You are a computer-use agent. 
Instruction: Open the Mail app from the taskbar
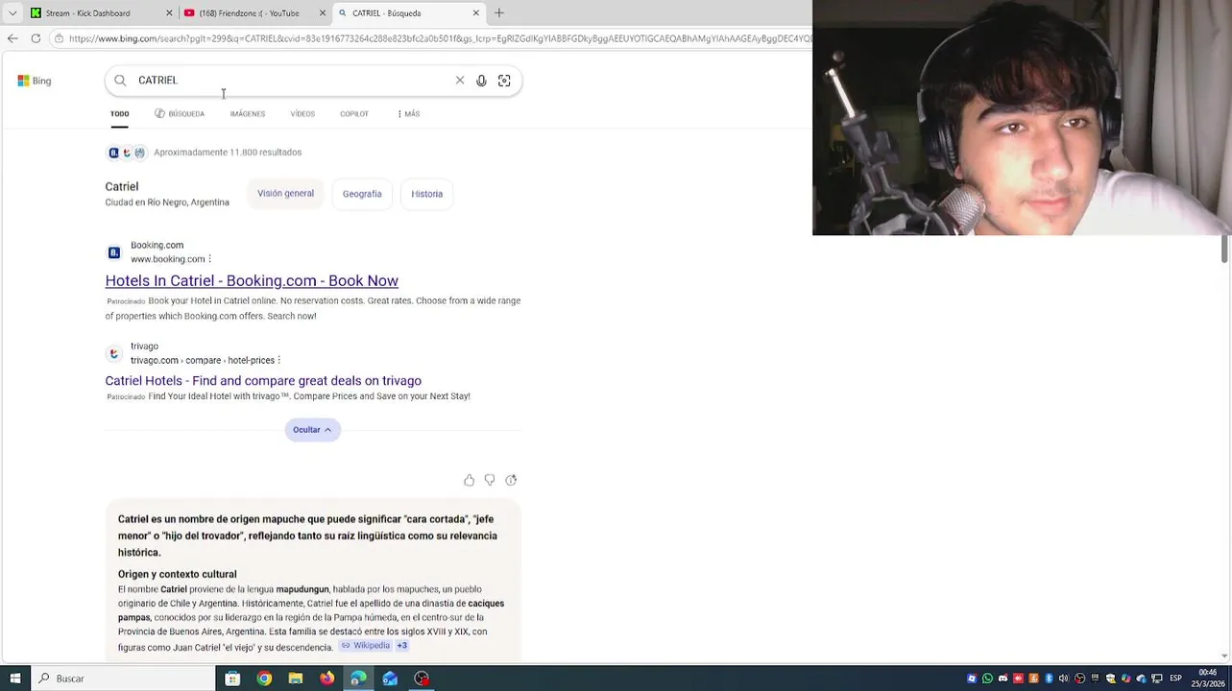(x=390, y=679)
